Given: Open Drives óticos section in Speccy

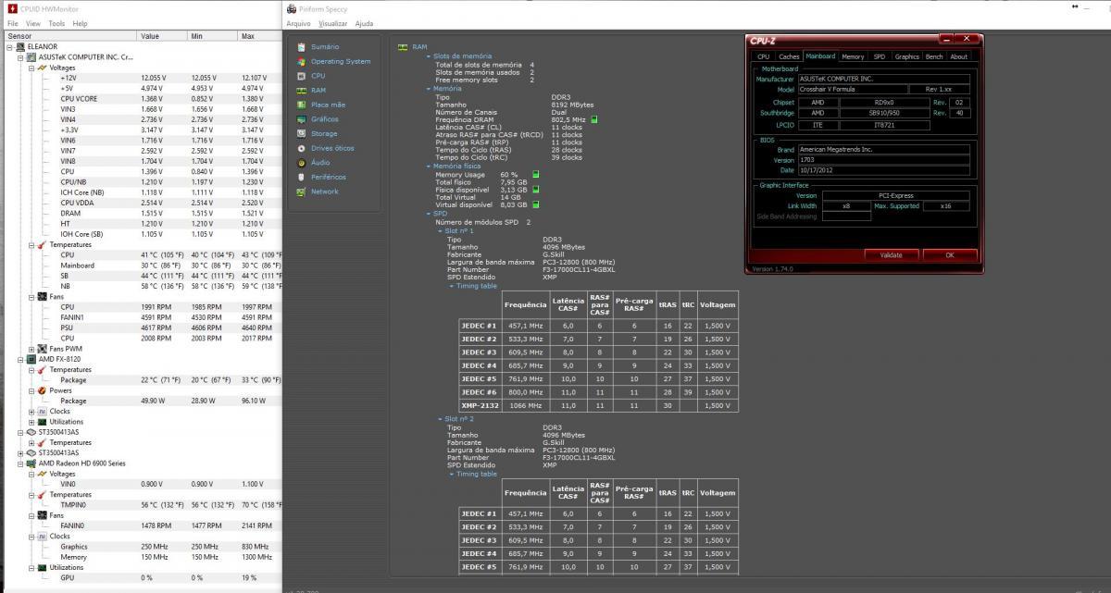Looking at the screenshot, I should click(325, 148).
